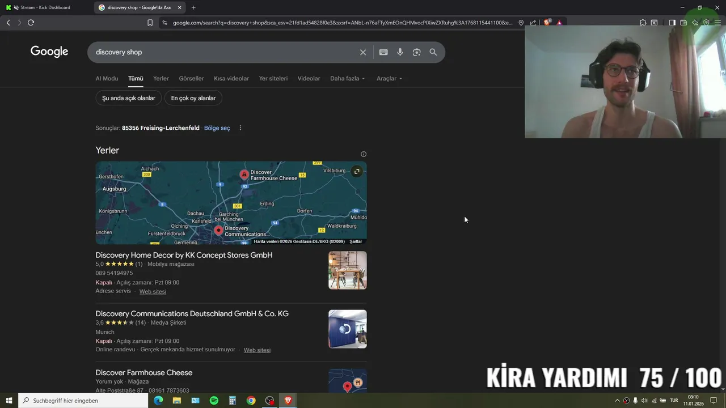This screenshot has width=726, height=408.
Task: Expand the Araçlar dropdown
Action: click(x=389, y=79)
